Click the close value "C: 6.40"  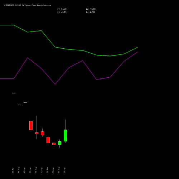62,9
